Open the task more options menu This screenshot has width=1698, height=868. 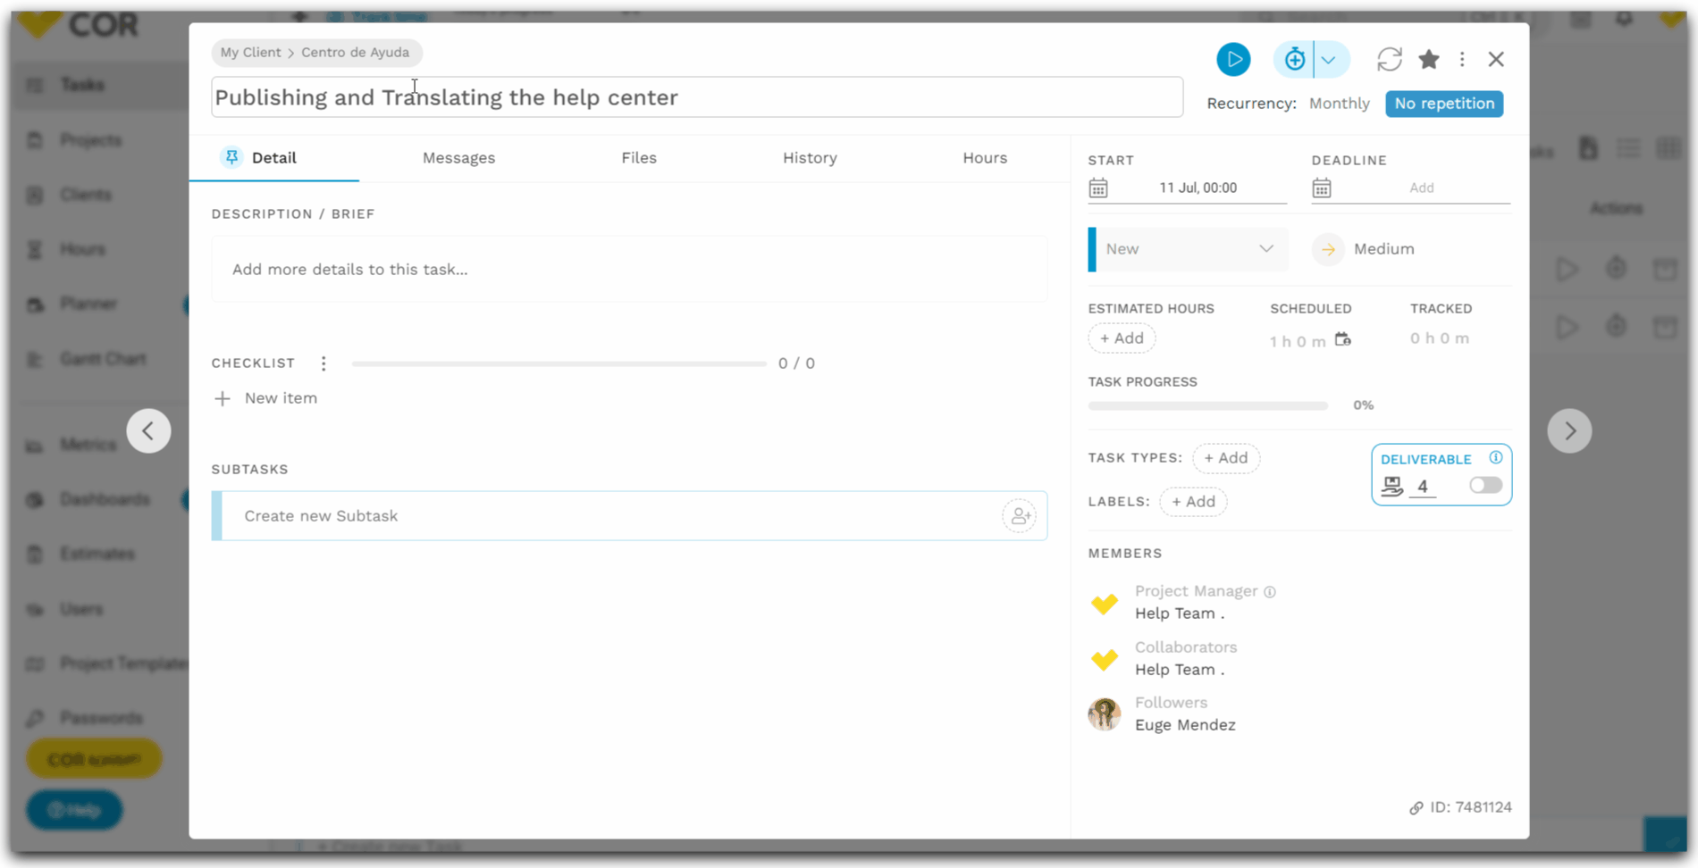1462,59
